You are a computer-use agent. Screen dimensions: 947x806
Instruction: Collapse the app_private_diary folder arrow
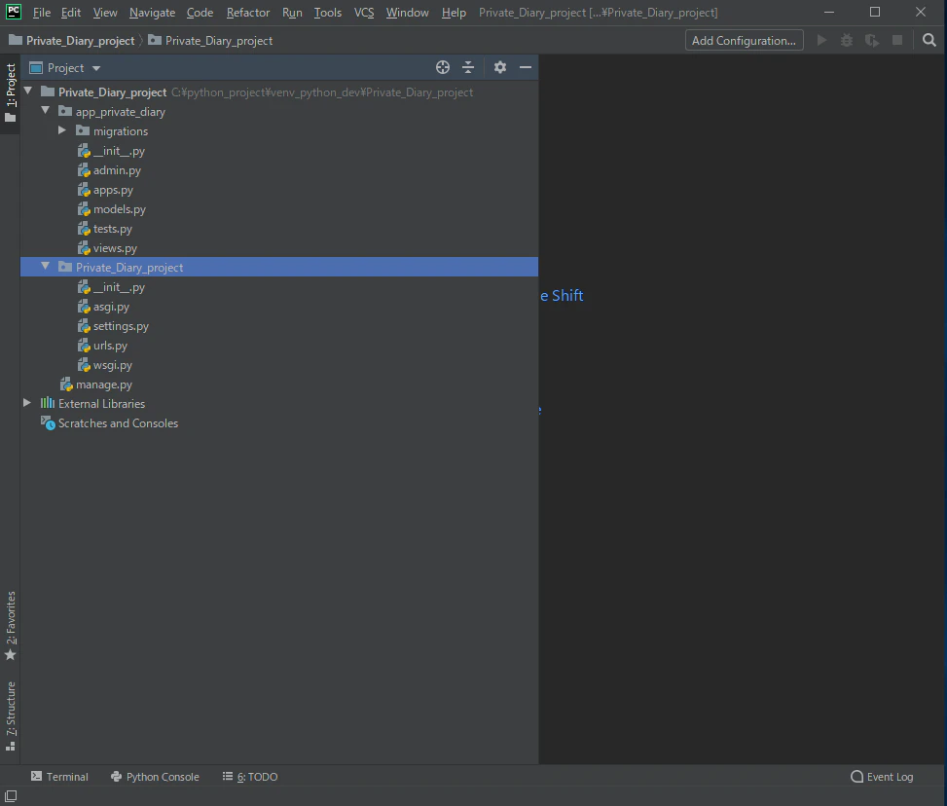pos(46,111)
